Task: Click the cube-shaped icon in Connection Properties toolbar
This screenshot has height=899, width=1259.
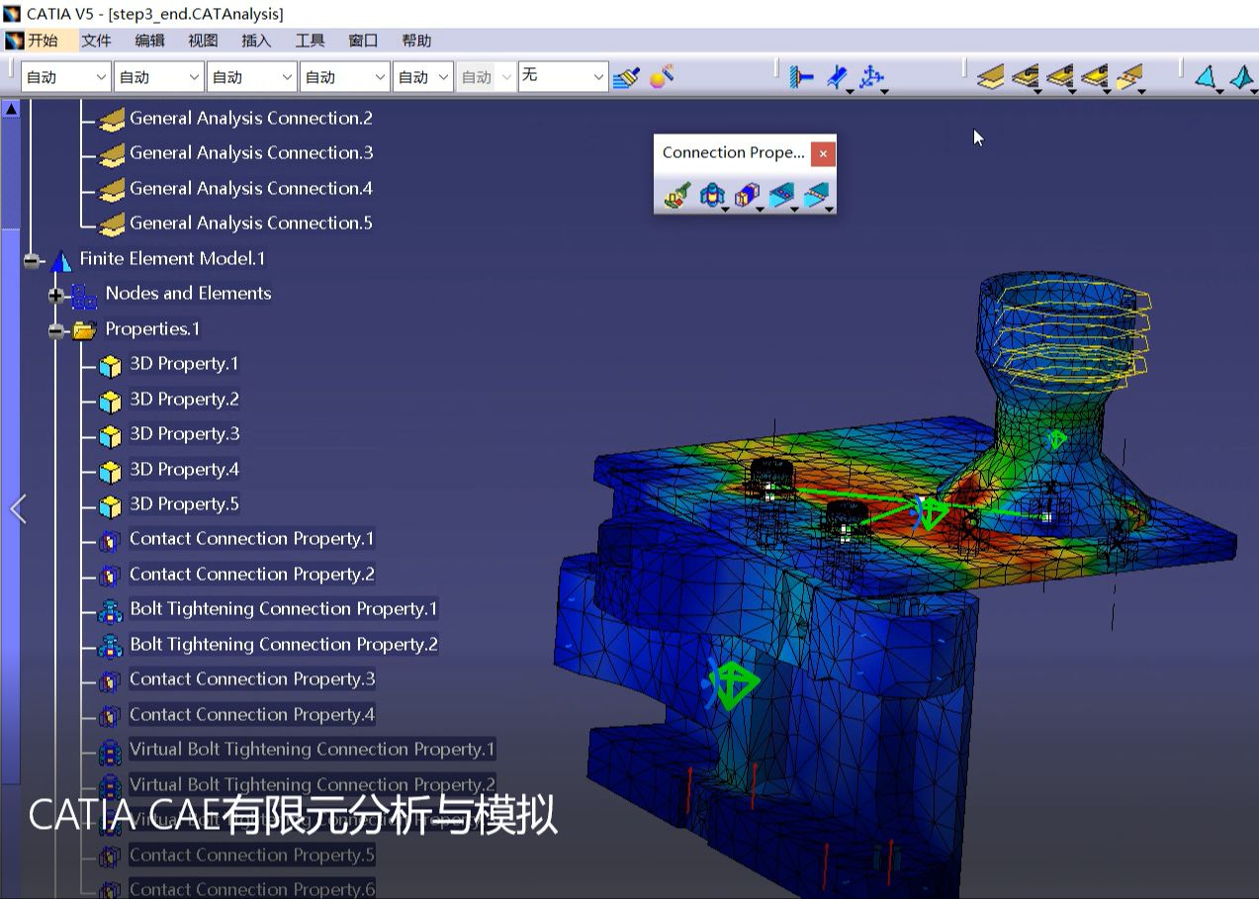Action: [x=746, y=196]
